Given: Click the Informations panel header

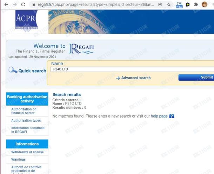Looking at the screenshot, I should coord(27,144).
